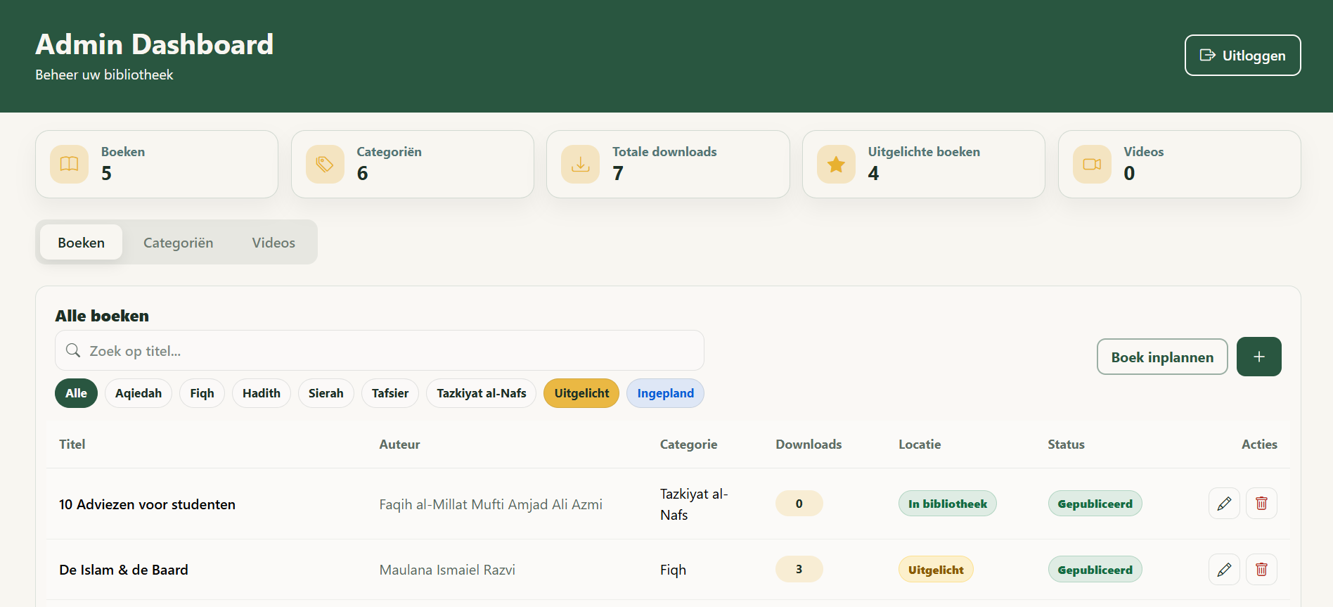Filter books by Hadith
Viewport: 1333px width, 607px height.
click(262, 393)
